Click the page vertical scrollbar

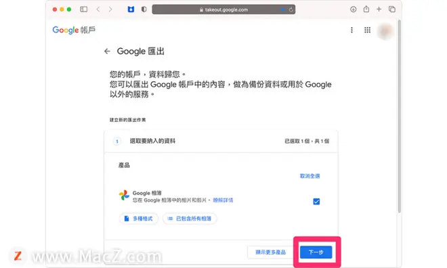point(400,116)
